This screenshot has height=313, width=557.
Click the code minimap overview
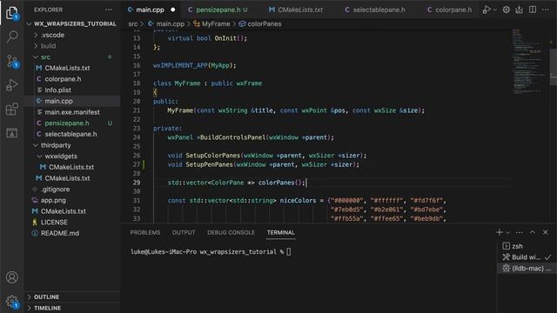tap(528, 62)
